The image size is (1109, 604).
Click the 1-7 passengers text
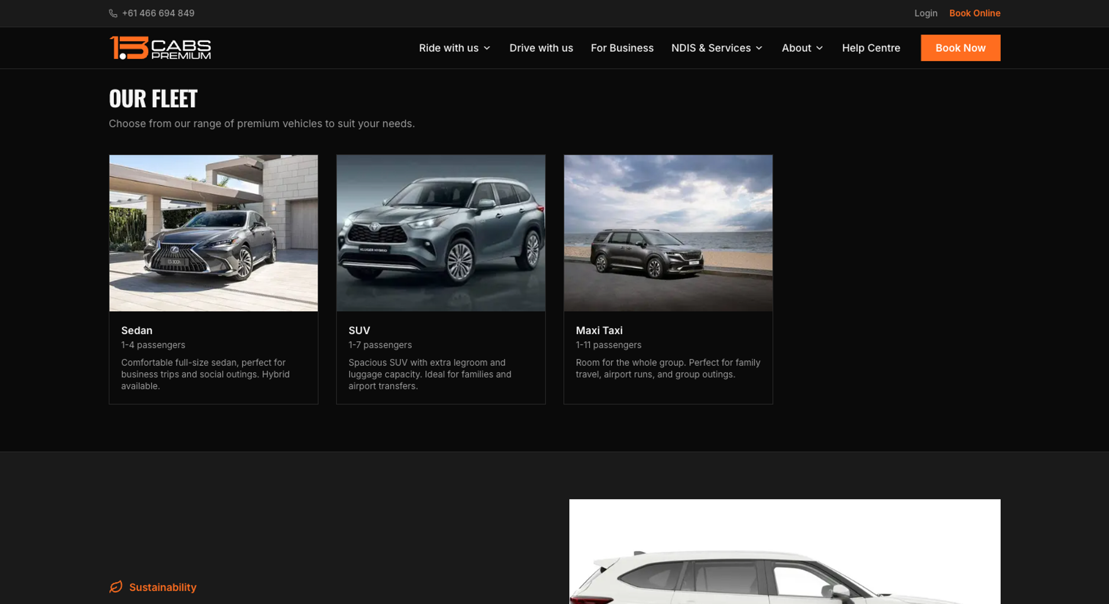(x=380, y=345)
